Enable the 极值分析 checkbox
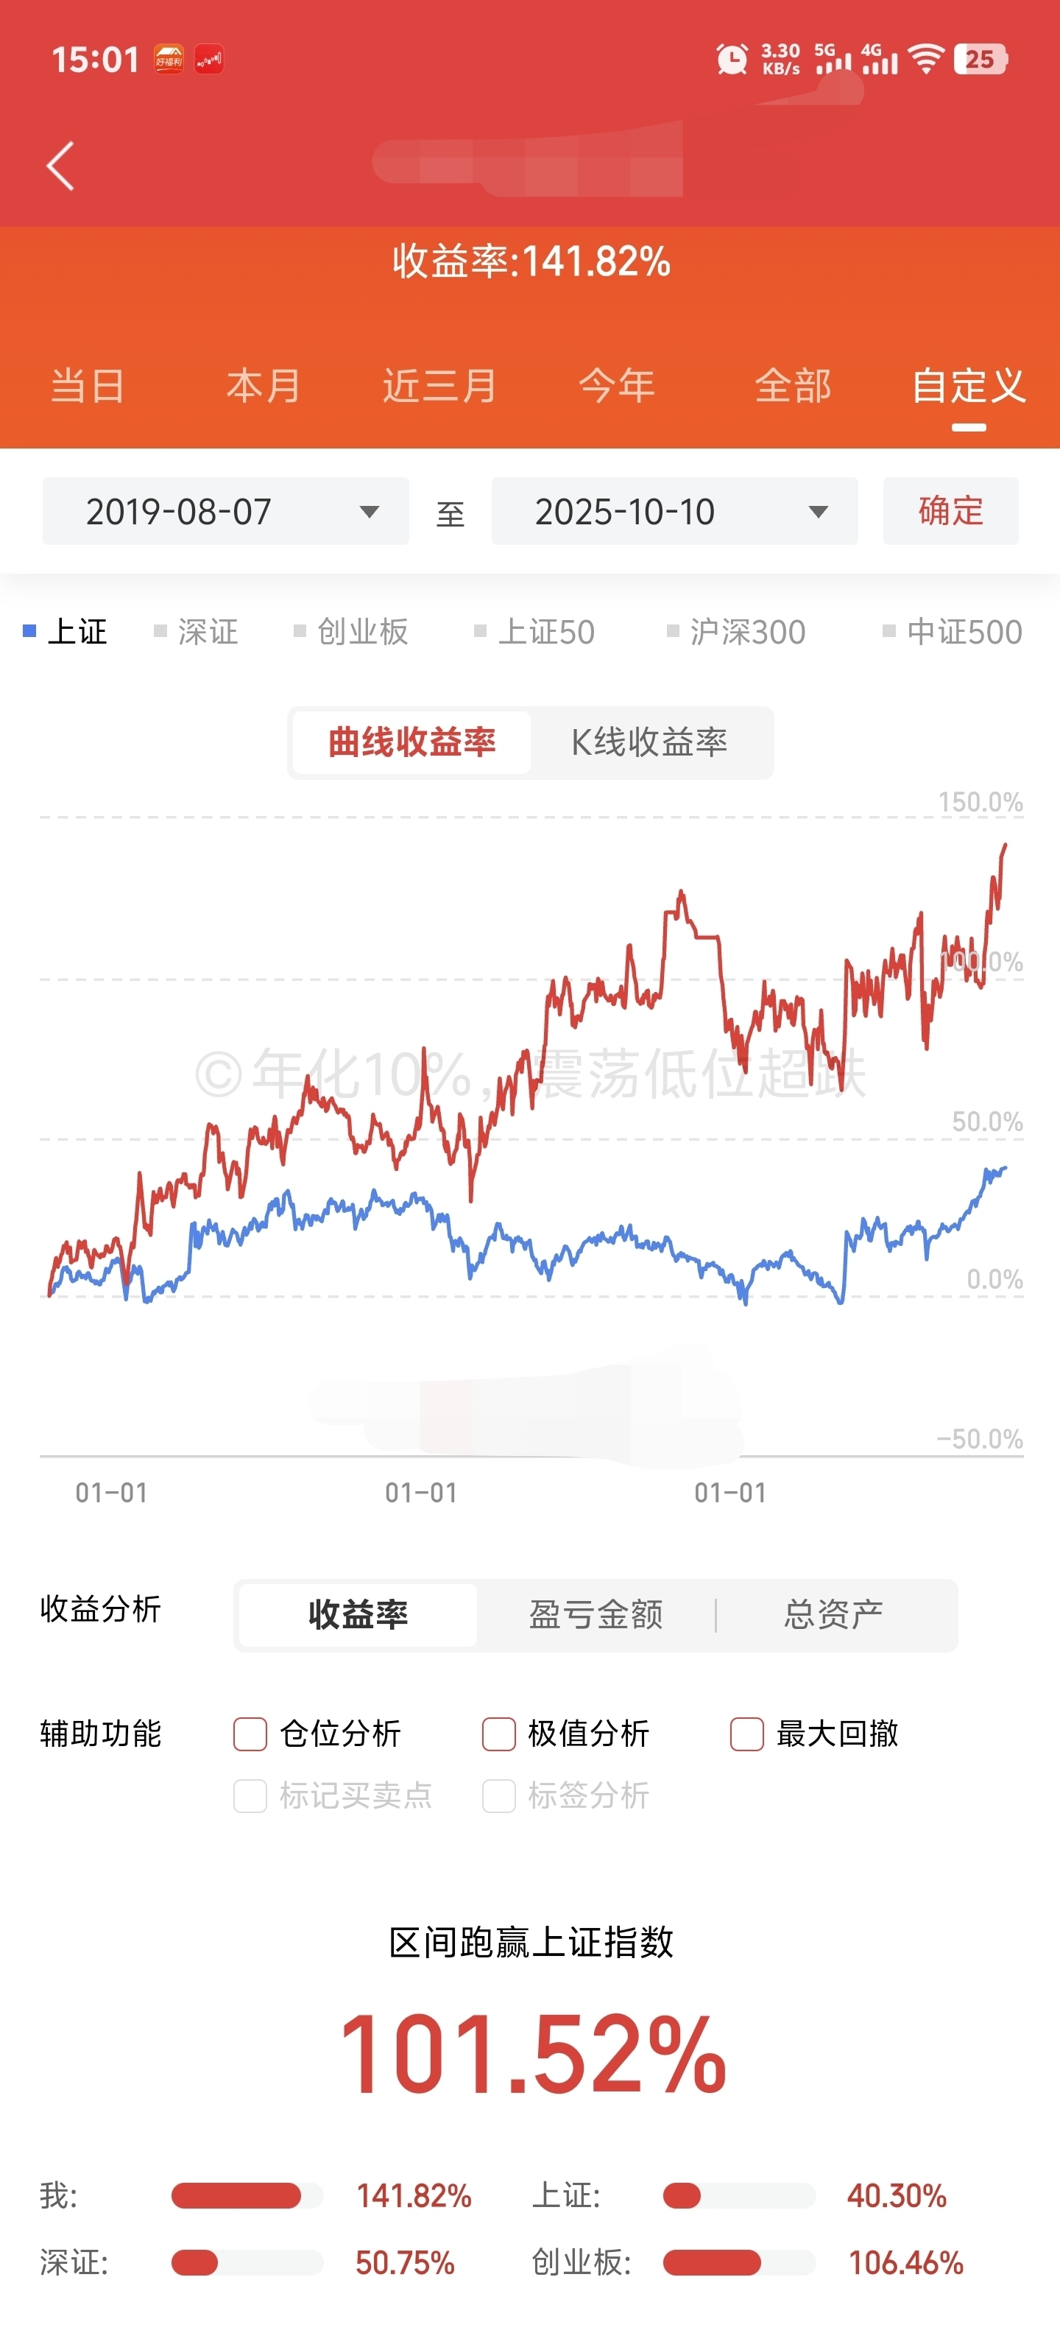The height and width of the screenshot is (2333, 1060). point(499,1734)
